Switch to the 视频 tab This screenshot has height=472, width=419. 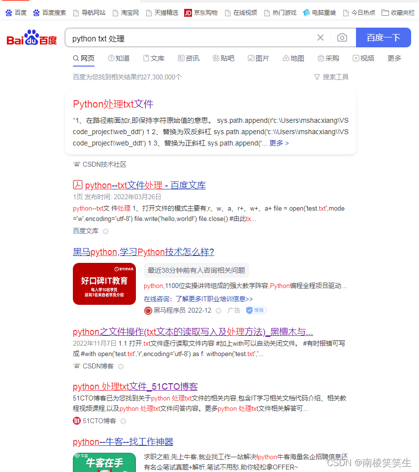tap(363, 58)
